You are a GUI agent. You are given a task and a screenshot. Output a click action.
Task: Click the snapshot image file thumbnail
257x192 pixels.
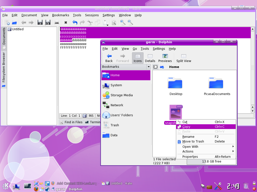176,112
